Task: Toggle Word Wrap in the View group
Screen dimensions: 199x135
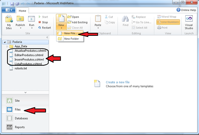Action: pos(167,17)
